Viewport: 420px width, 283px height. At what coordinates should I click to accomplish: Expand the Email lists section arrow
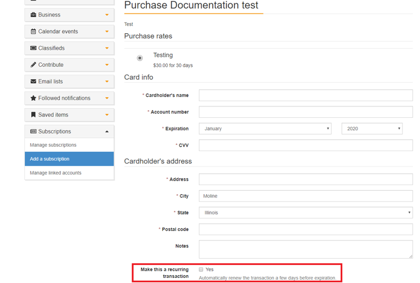pyautogui.click(x=107, y=82)
